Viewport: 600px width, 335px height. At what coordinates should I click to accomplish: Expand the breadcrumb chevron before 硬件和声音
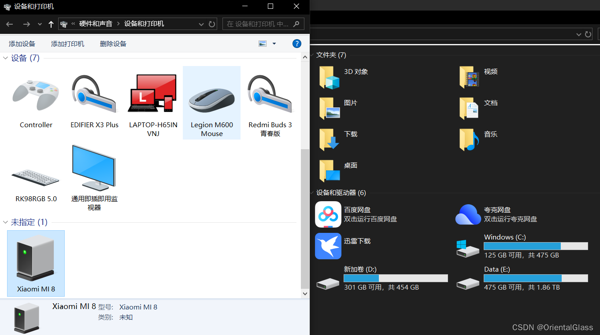click(x=73, y=24)
